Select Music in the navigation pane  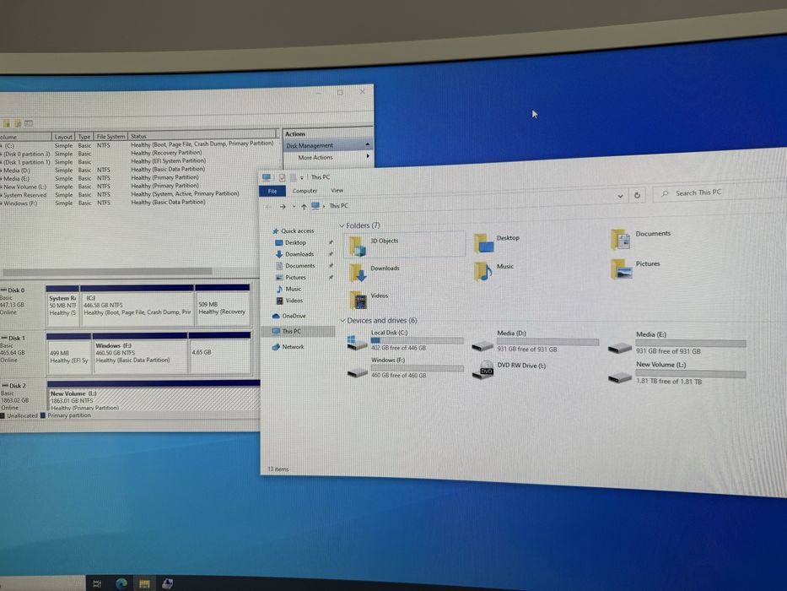tap(288, 289)
